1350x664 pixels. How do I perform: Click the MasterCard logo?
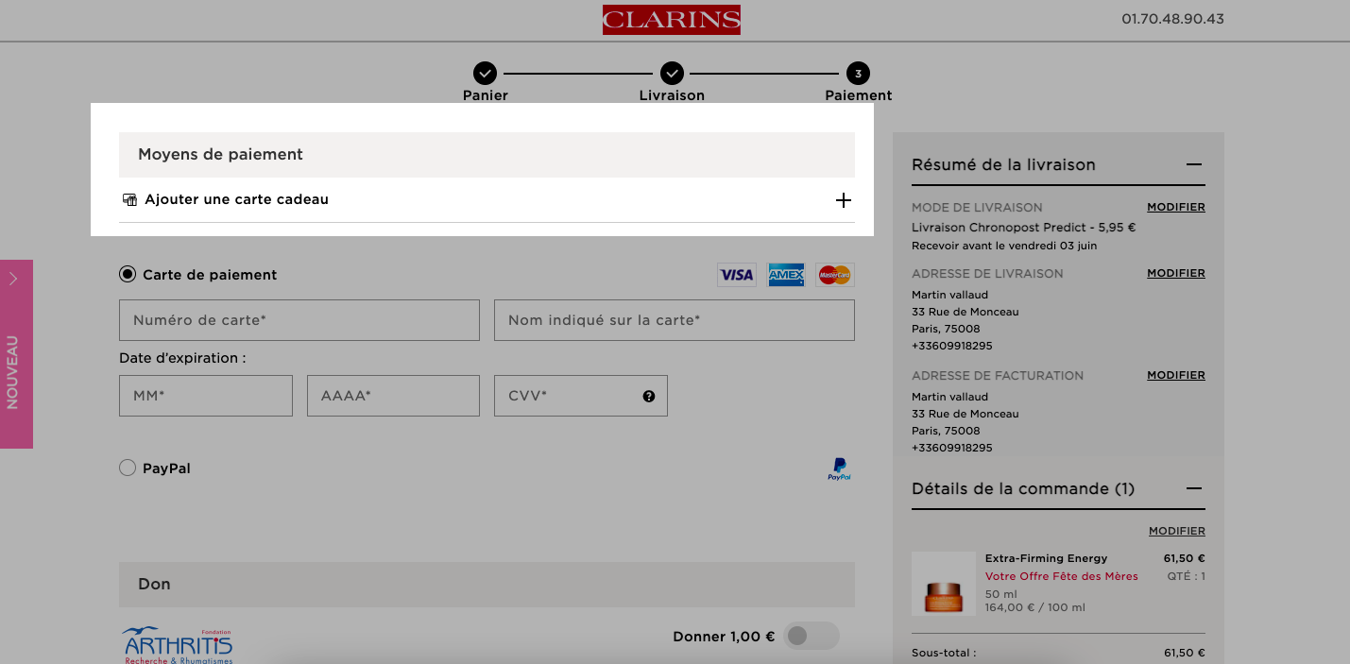(835, 275)
